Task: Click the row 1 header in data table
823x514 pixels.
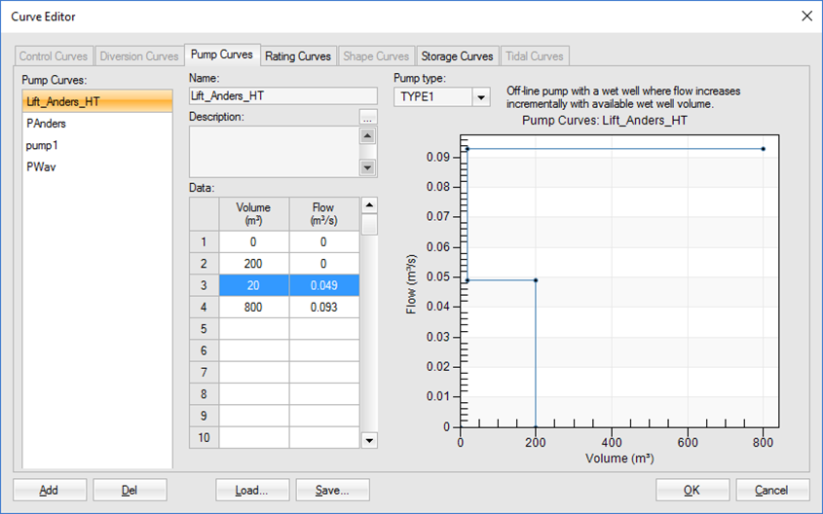Action: 205,241
